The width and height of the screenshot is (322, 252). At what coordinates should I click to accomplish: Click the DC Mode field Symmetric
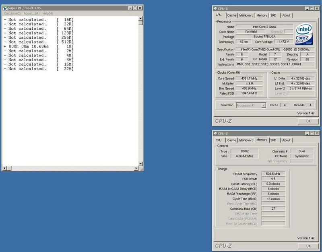pyautogui.click(x=301, y=156)
